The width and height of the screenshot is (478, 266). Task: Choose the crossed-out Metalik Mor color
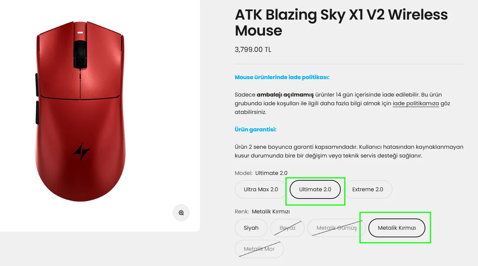[259, 249]
